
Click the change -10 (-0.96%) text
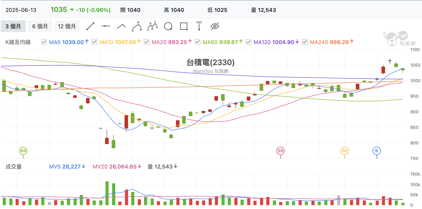(x=93, y=10)
